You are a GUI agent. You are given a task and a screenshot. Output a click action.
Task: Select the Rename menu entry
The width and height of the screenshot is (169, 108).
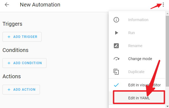coord(137,46)
